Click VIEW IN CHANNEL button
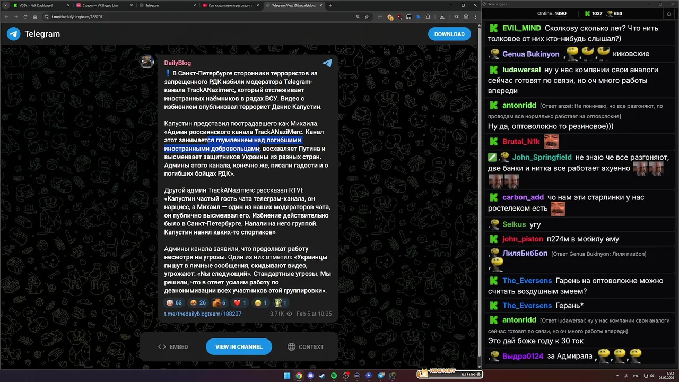This screenshot has height=382, width=679. click(239, 347)
